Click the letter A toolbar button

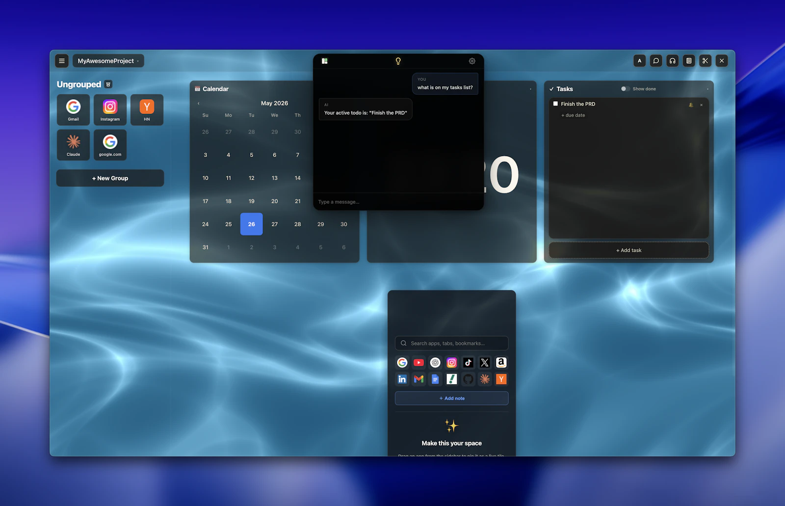639,61
